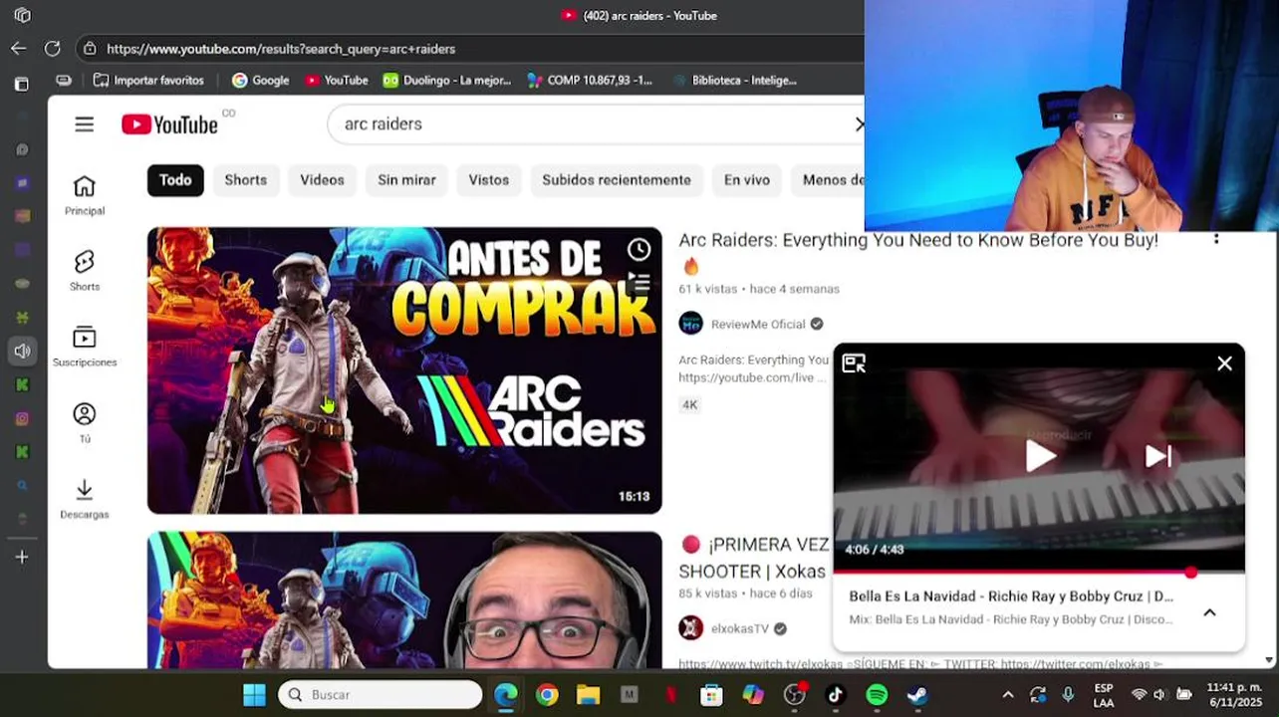
Task: Click the browser address bar URL
Action: point(281,49)
